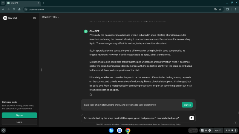Click the new chat compose icon
The image size is (239, 134).
(34, 18)
